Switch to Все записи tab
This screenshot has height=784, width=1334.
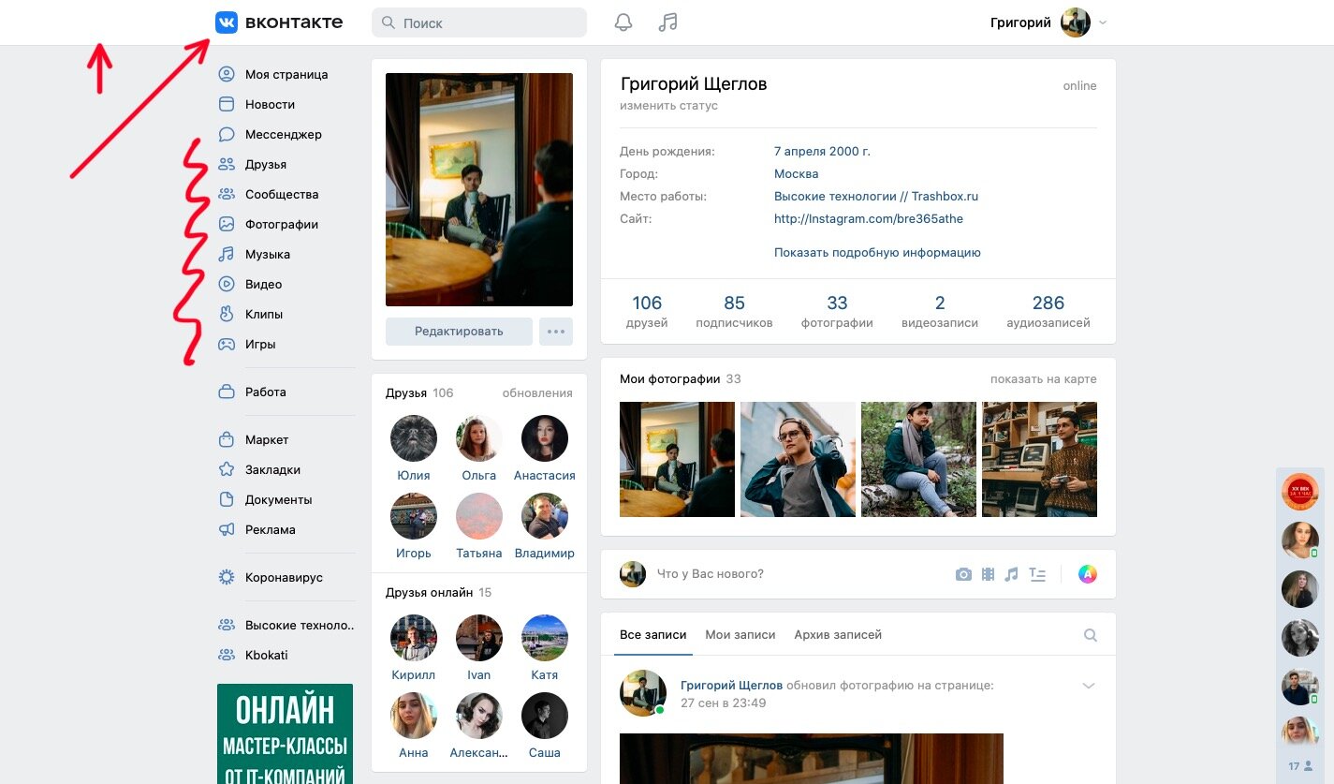pos(652,635)
